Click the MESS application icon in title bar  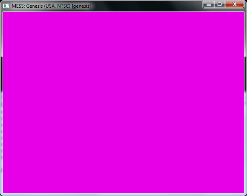click(6, 6)
